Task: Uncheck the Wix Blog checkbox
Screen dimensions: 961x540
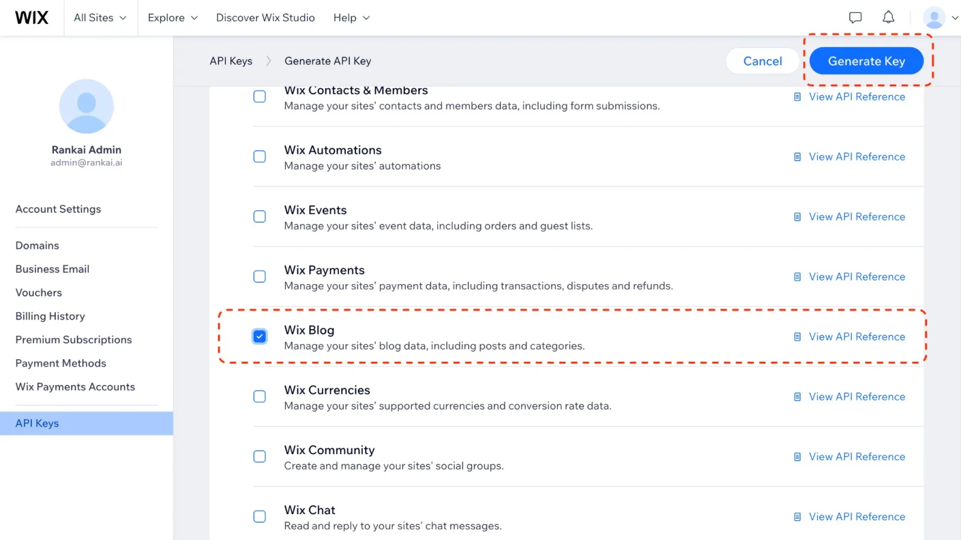Action: (259, 337)
